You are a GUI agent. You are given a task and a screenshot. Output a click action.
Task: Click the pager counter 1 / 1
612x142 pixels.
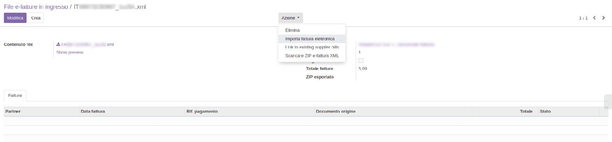click(x=583, y=18)
